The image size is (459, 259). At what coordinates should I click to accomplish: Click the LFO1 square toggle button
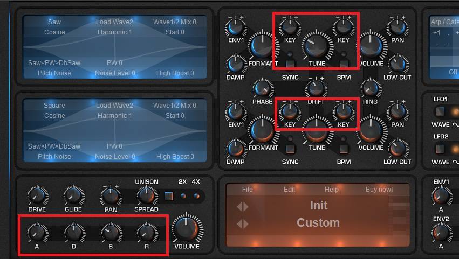440,111
